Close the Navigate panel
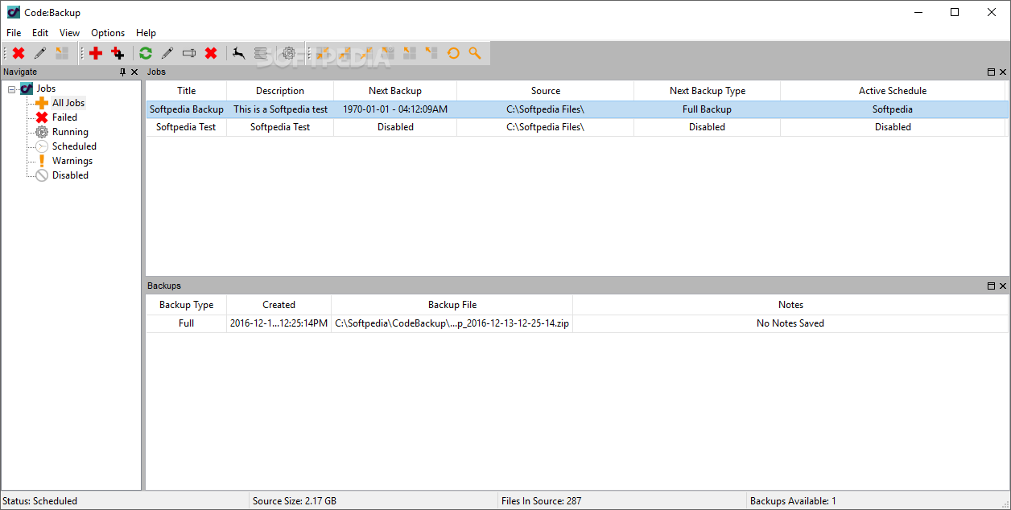Viewport: 1011px width, 510px height. pos(134,72)
